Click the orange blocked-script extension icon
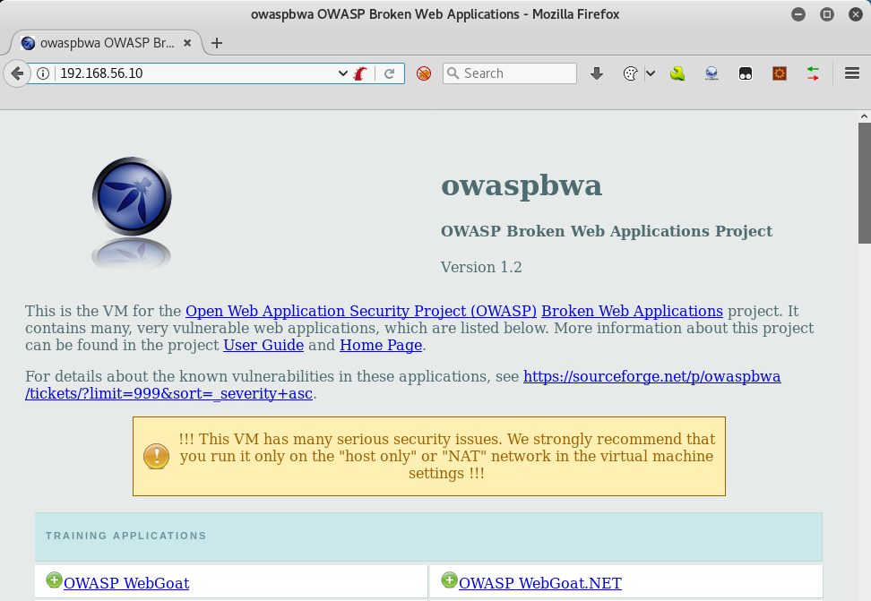 tap(424, 73)
